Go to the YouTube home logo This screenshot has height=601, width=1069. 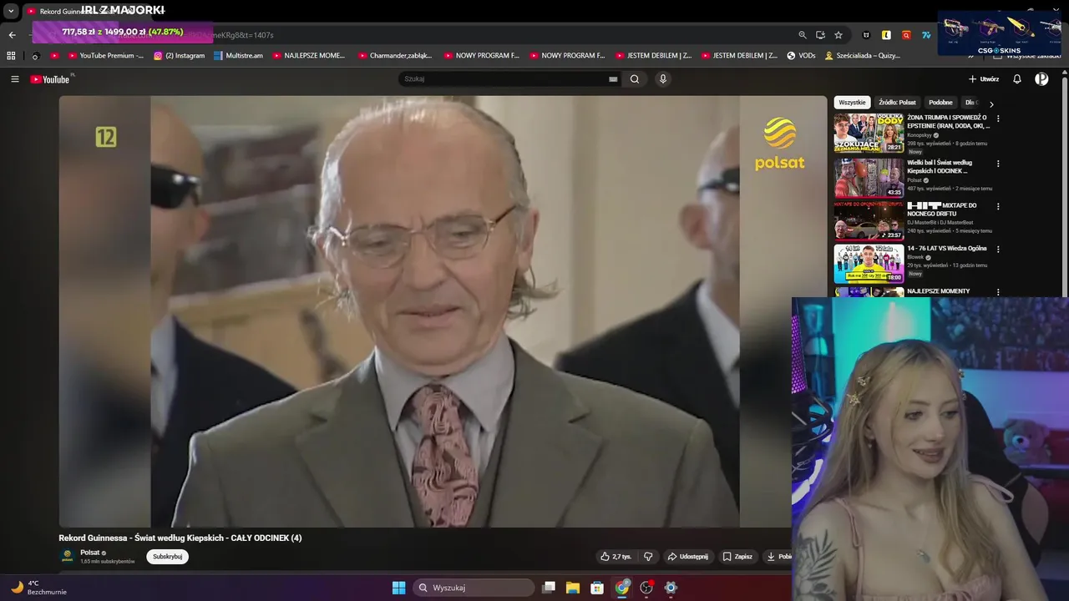click(52, 79)
